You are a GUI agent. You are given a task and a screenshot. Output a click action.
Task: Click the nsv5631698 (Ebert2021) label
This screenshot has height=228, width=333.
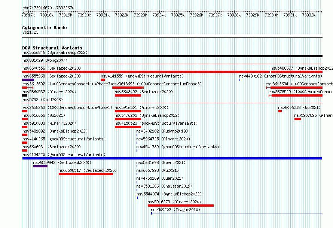161,162
